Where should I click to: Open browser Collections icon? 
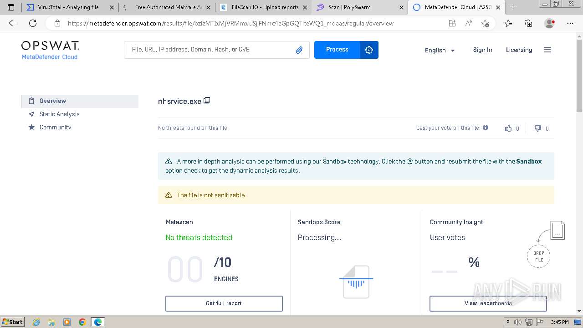pos(528,23)
